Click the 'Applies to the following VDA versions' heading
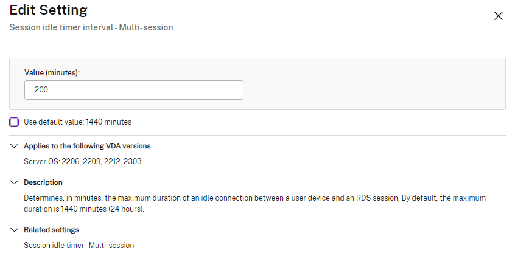Image resolution: width=515 pixels, height=256 pixels. [87, 146]
